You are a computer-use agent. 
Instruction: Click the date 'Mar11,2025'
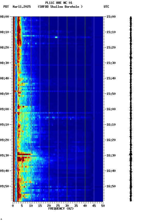point(22,7)
